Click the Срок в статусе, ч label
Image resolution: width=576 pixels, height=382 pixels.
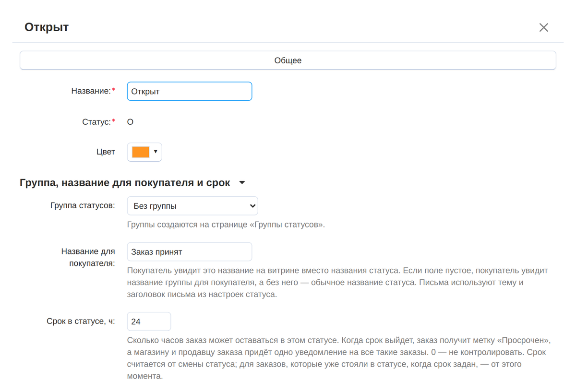pos(81,322)
